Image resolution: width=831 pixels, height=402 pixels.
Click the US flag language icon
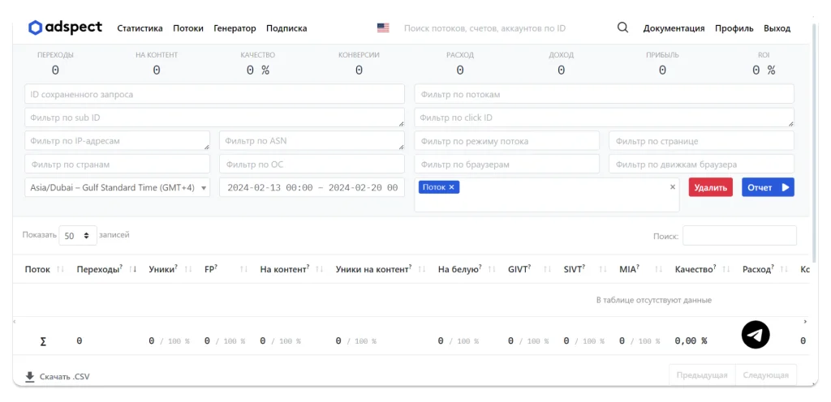[383, 28]
